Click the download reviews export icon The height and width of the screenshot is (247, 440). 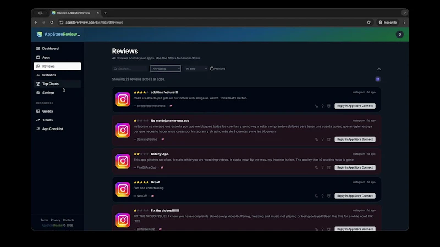379,69
